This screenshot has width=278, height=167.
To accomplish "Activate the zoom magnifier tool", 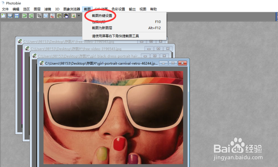I will coord(74,16).
